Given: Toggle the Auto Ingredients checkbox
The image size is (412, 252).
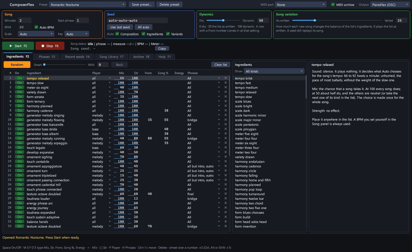Looking at the screenshot, I should [143, 34].
